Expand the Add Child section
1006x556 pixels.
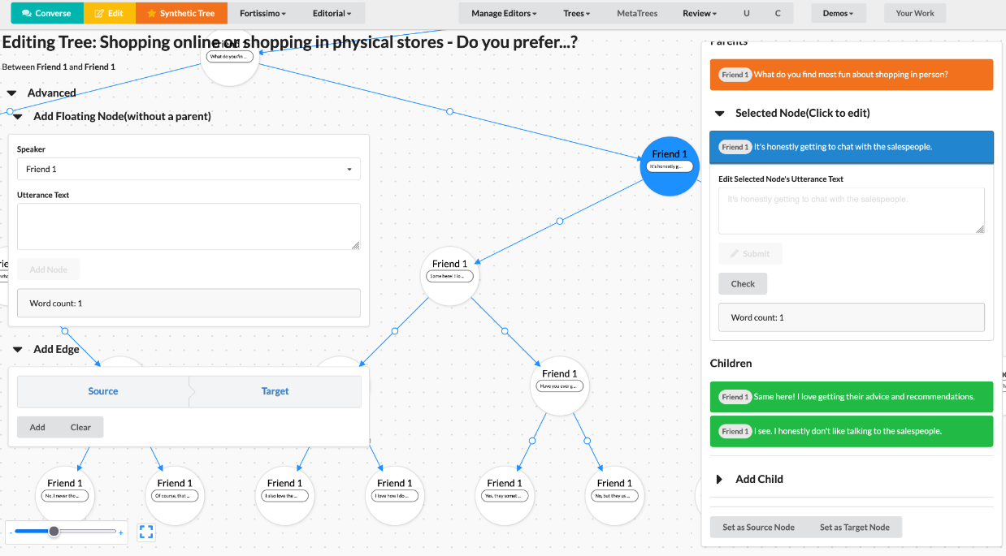pyautogui.click(x=719, y=480)
